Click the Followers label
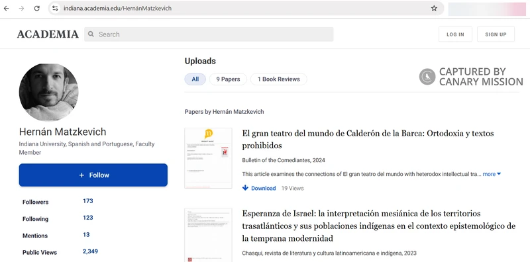The image size is (530, 262). coord(36,202)
